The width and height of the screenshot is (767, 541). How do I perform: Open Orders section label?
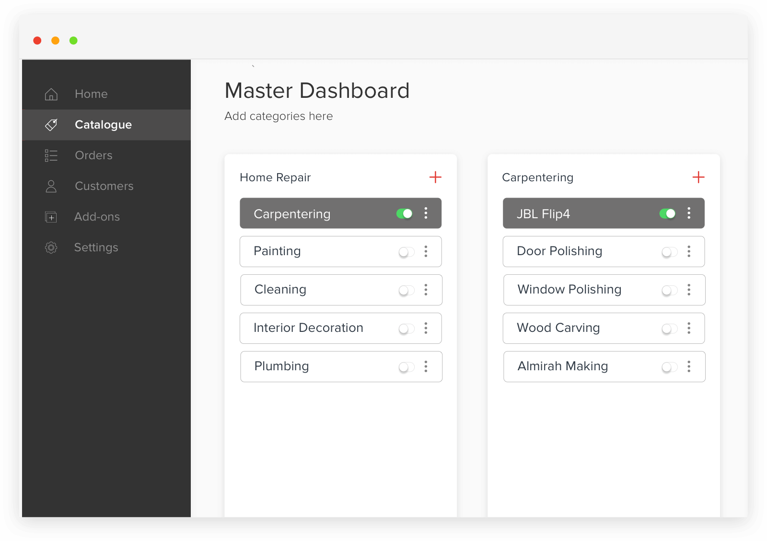click(x=93, y=155)
